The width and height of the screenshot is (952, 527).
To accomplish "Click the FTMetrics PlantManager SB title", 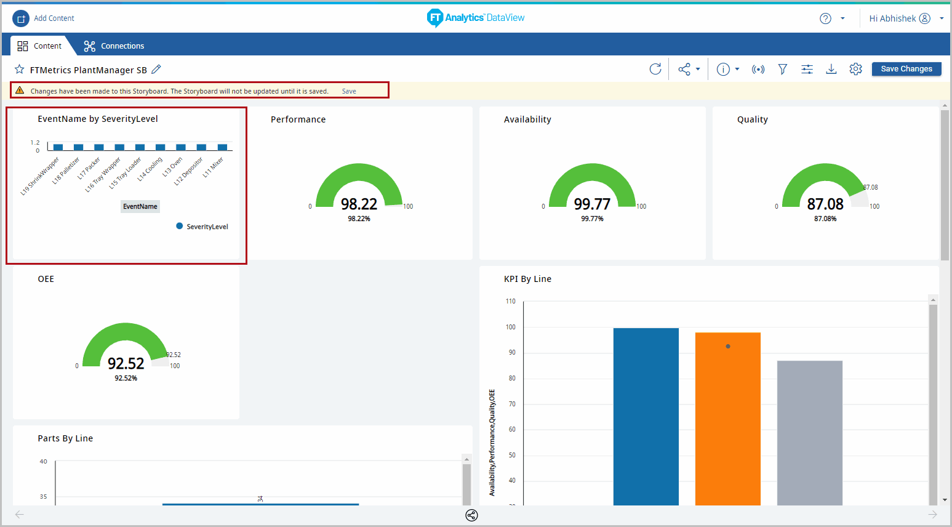I will 89,70.
